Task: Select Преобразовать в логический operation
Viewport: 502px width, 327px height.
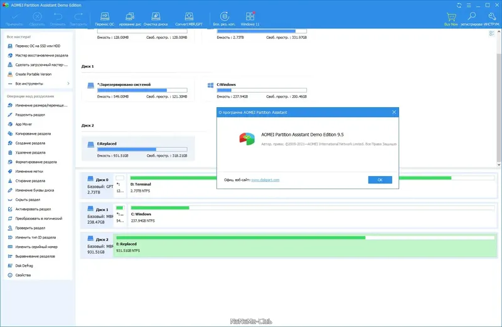Action: 35,219
